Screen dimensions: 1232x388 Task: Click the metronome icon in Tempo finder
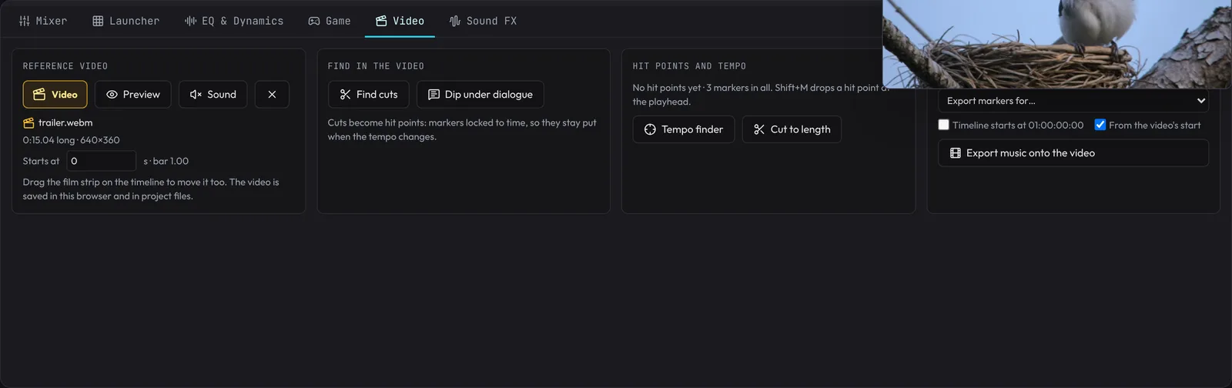click(x=650, y=129)
